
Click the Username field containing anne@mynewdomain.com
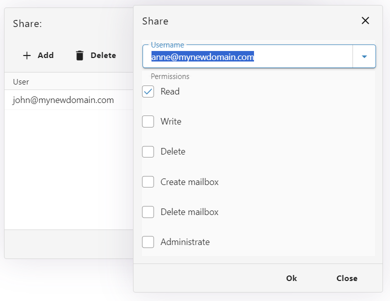pos(247,57)
